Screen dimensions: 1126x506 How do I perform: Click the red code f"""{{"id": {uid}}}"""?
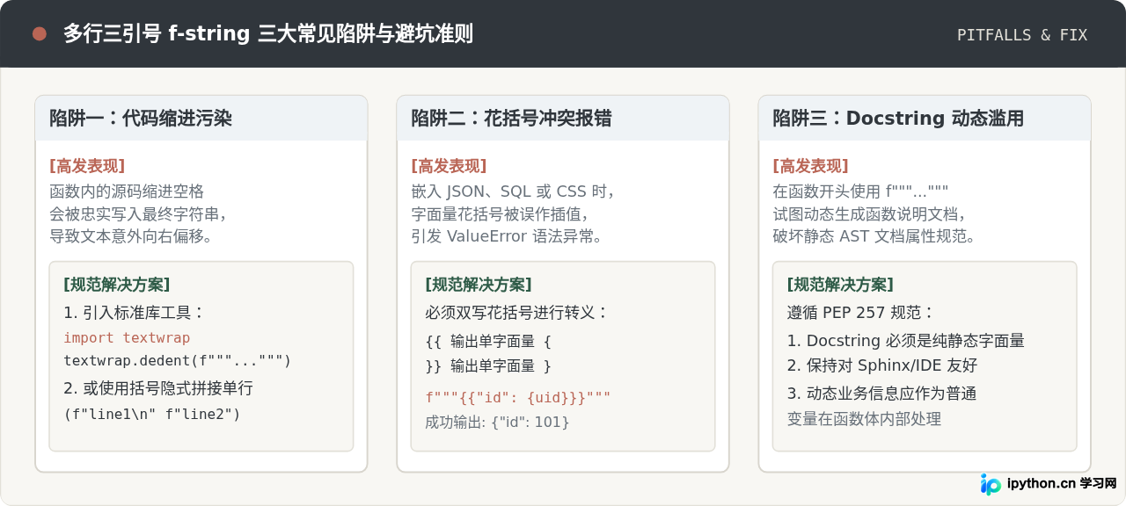coord(517,398)
